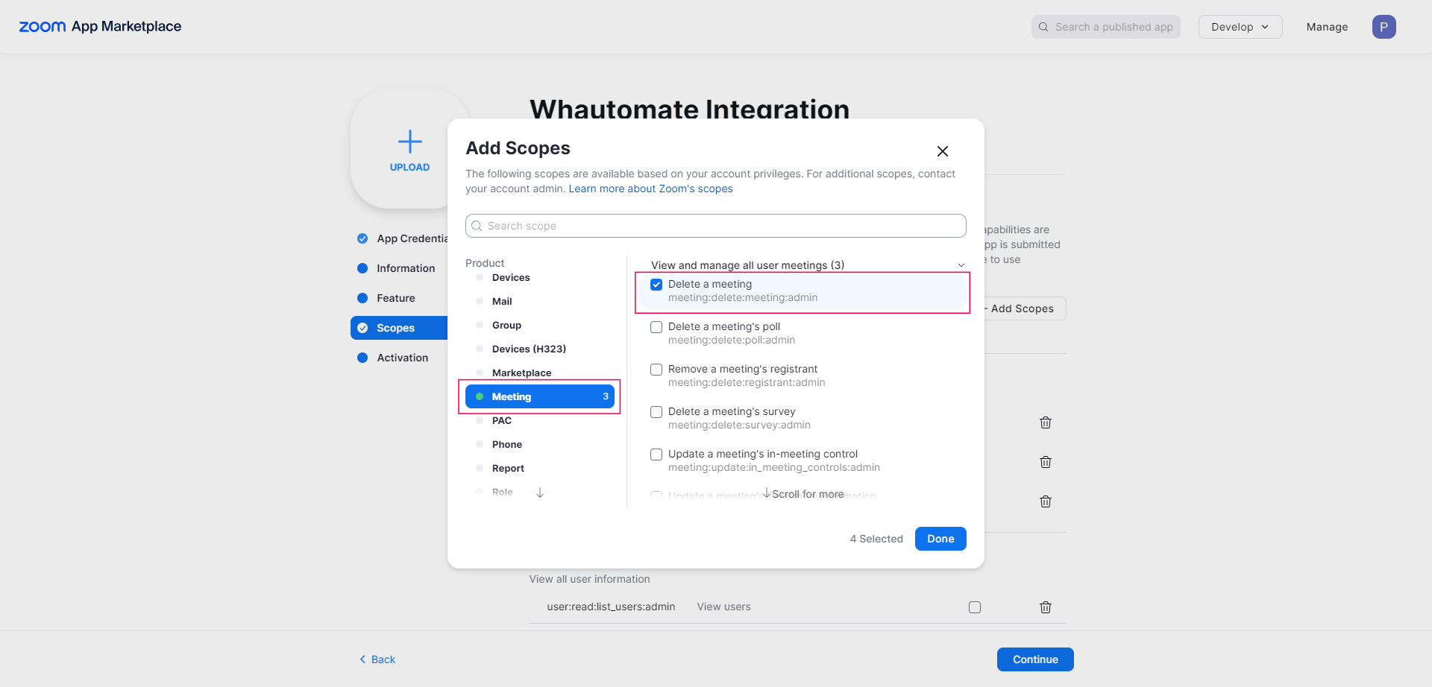Select the Phone product category
Viewport: 1432px width, 687px height.
click(506, 445)
